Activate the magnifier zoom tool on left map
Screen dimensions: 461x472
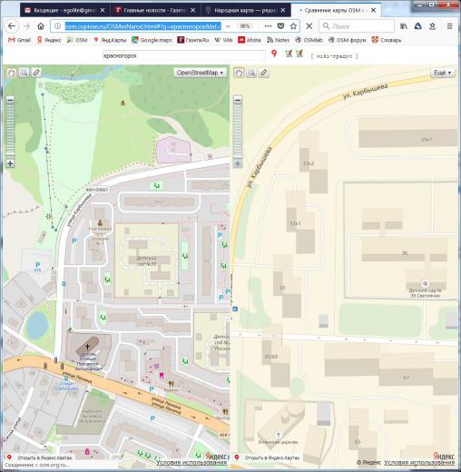click(x=24, y=73)
